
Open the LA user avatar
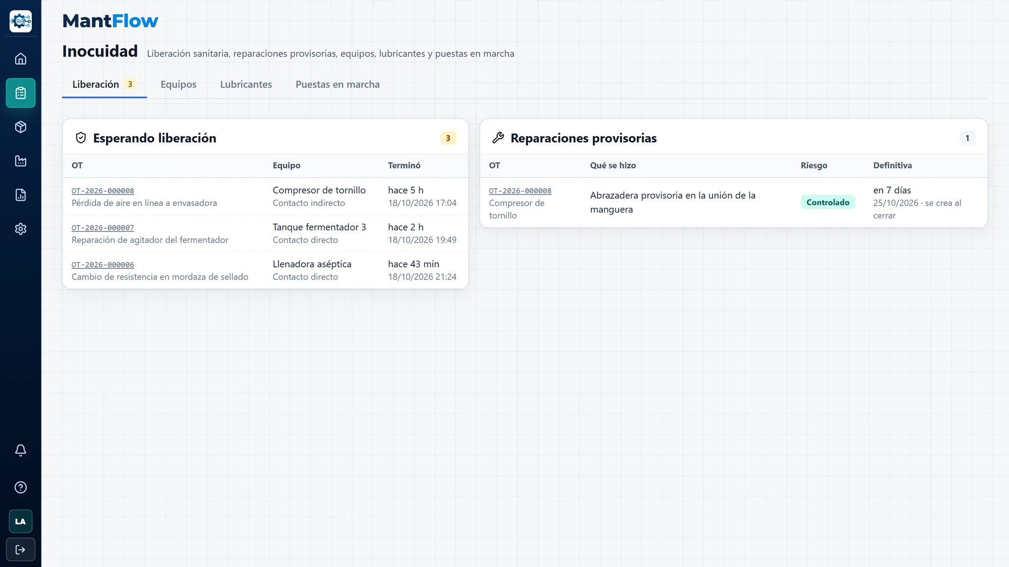pyautogui.click(x=21, y=522)
